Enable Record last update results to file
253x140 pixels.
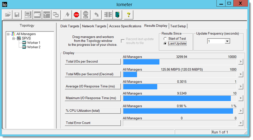click(123, 41)
